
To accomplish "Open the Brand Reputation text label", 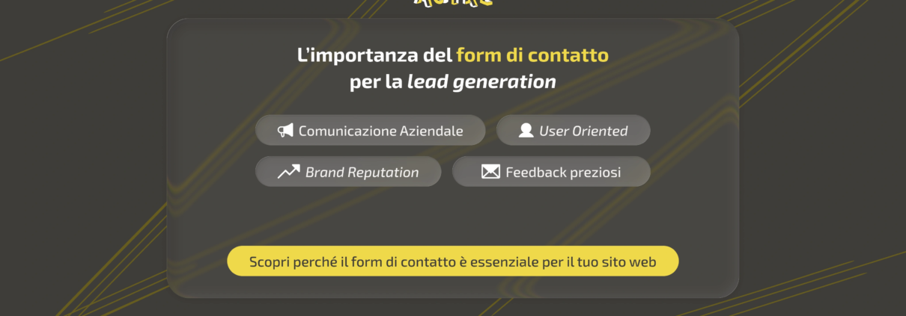I will coord(362,172).
